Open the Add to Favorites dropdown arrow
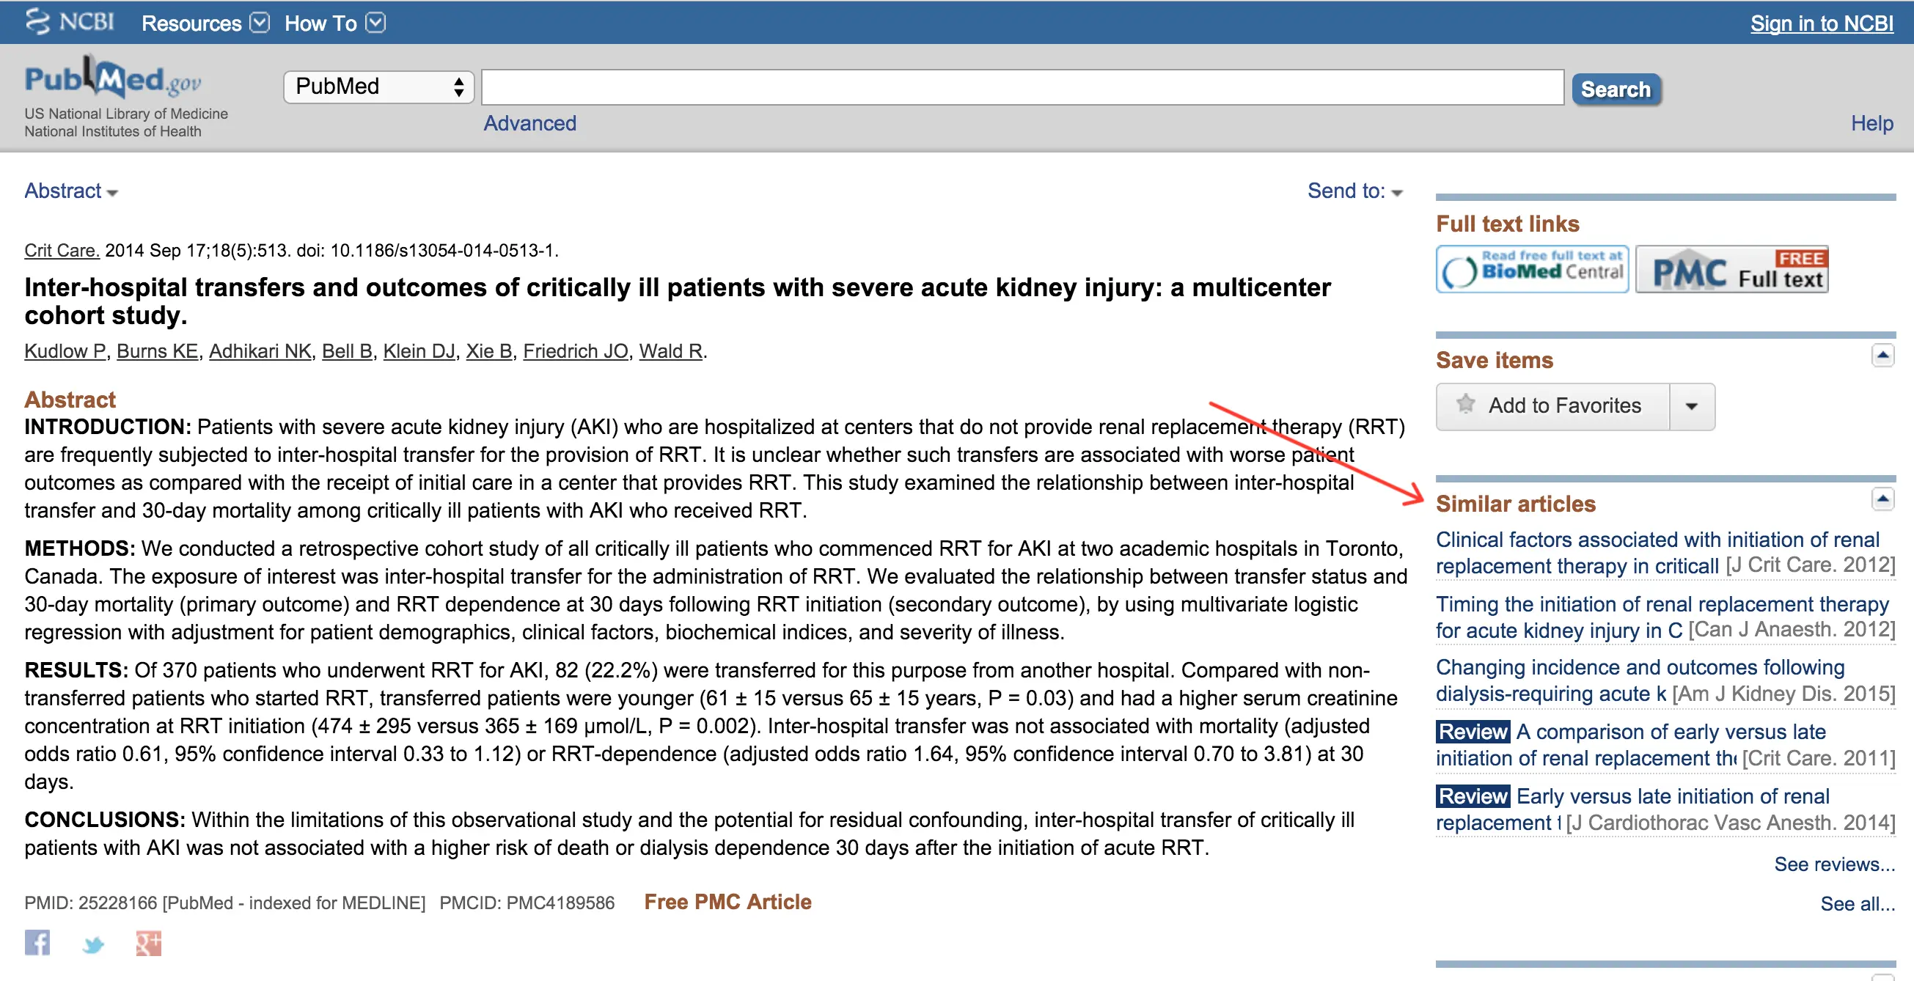Screen dimensions: 1914x981 (x=1693, y=405)
